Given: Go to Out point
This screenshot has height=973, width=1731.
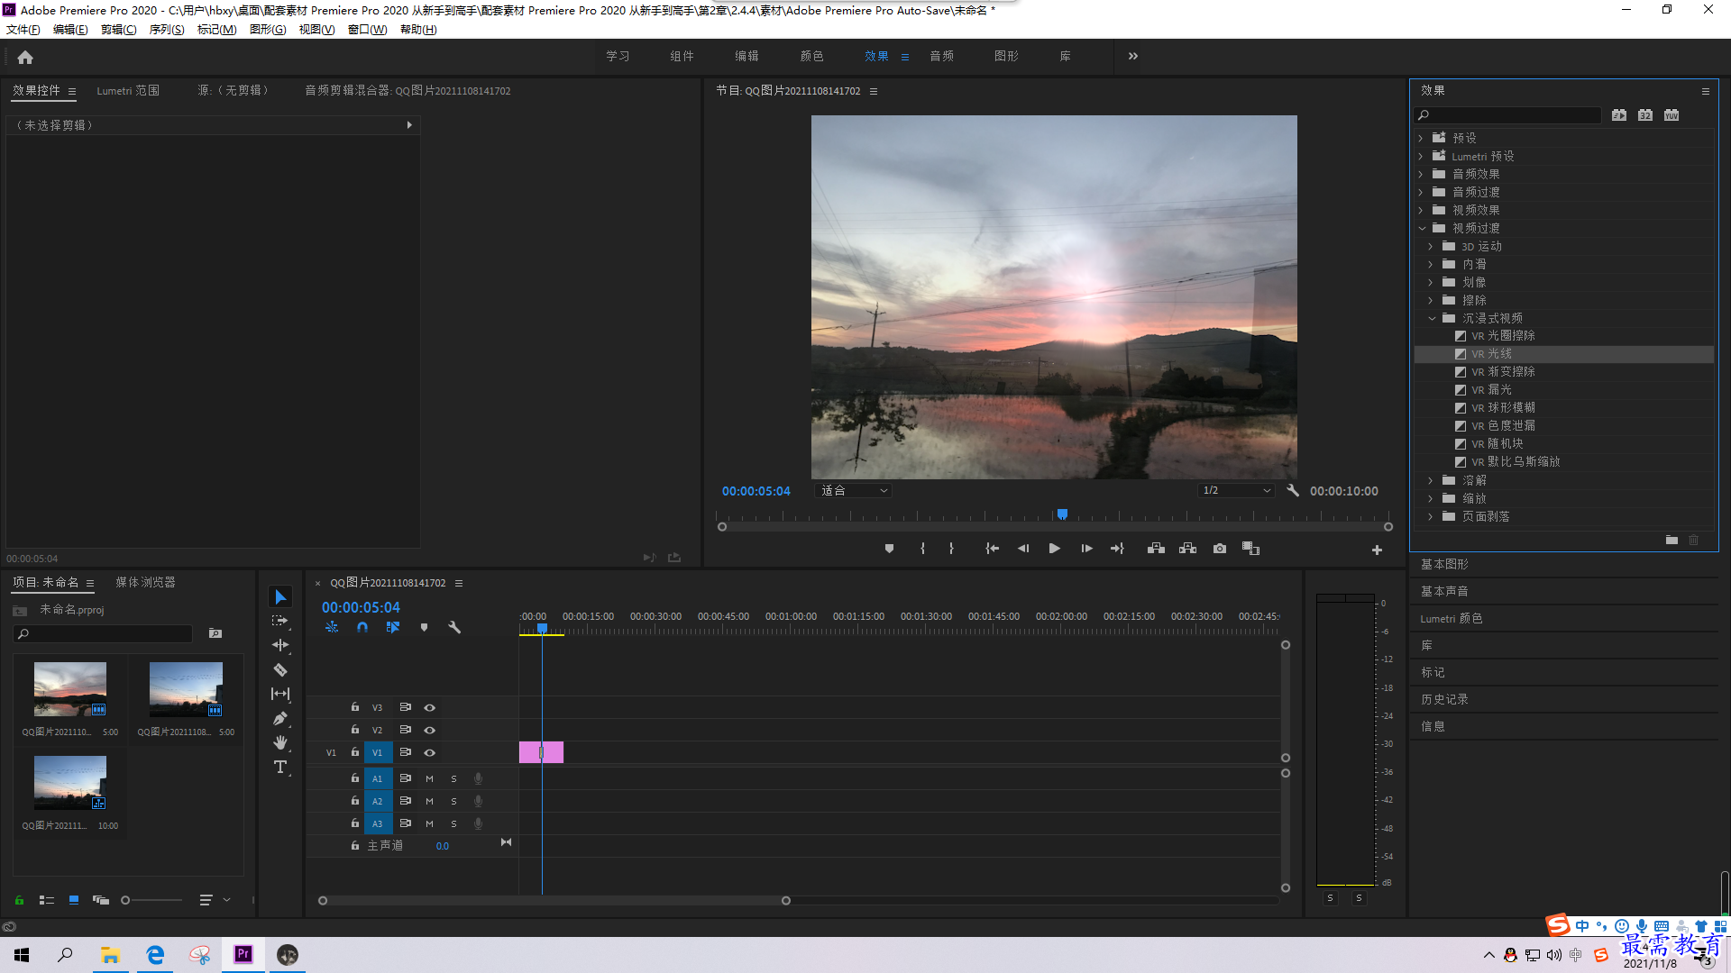Looking at the screenshot, I should (x=1117, y=549).
